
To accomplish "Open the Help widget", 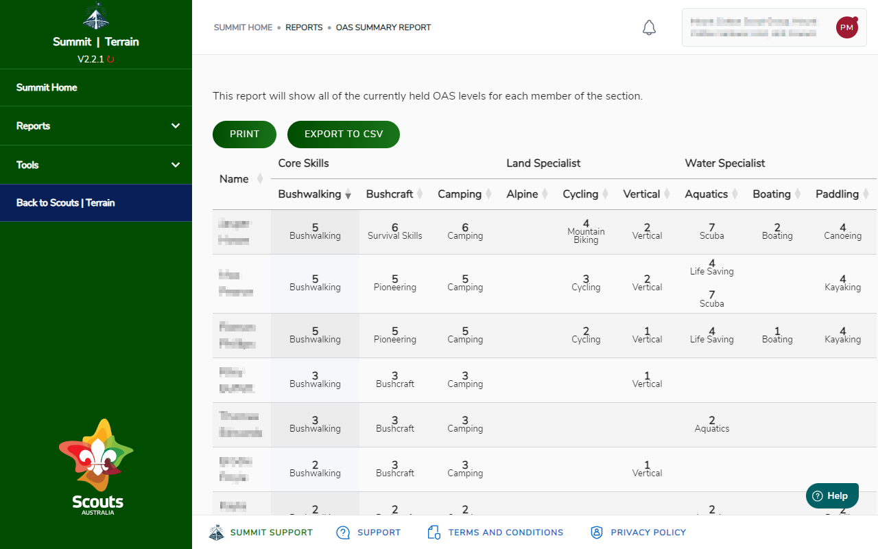I will point(831,495).
